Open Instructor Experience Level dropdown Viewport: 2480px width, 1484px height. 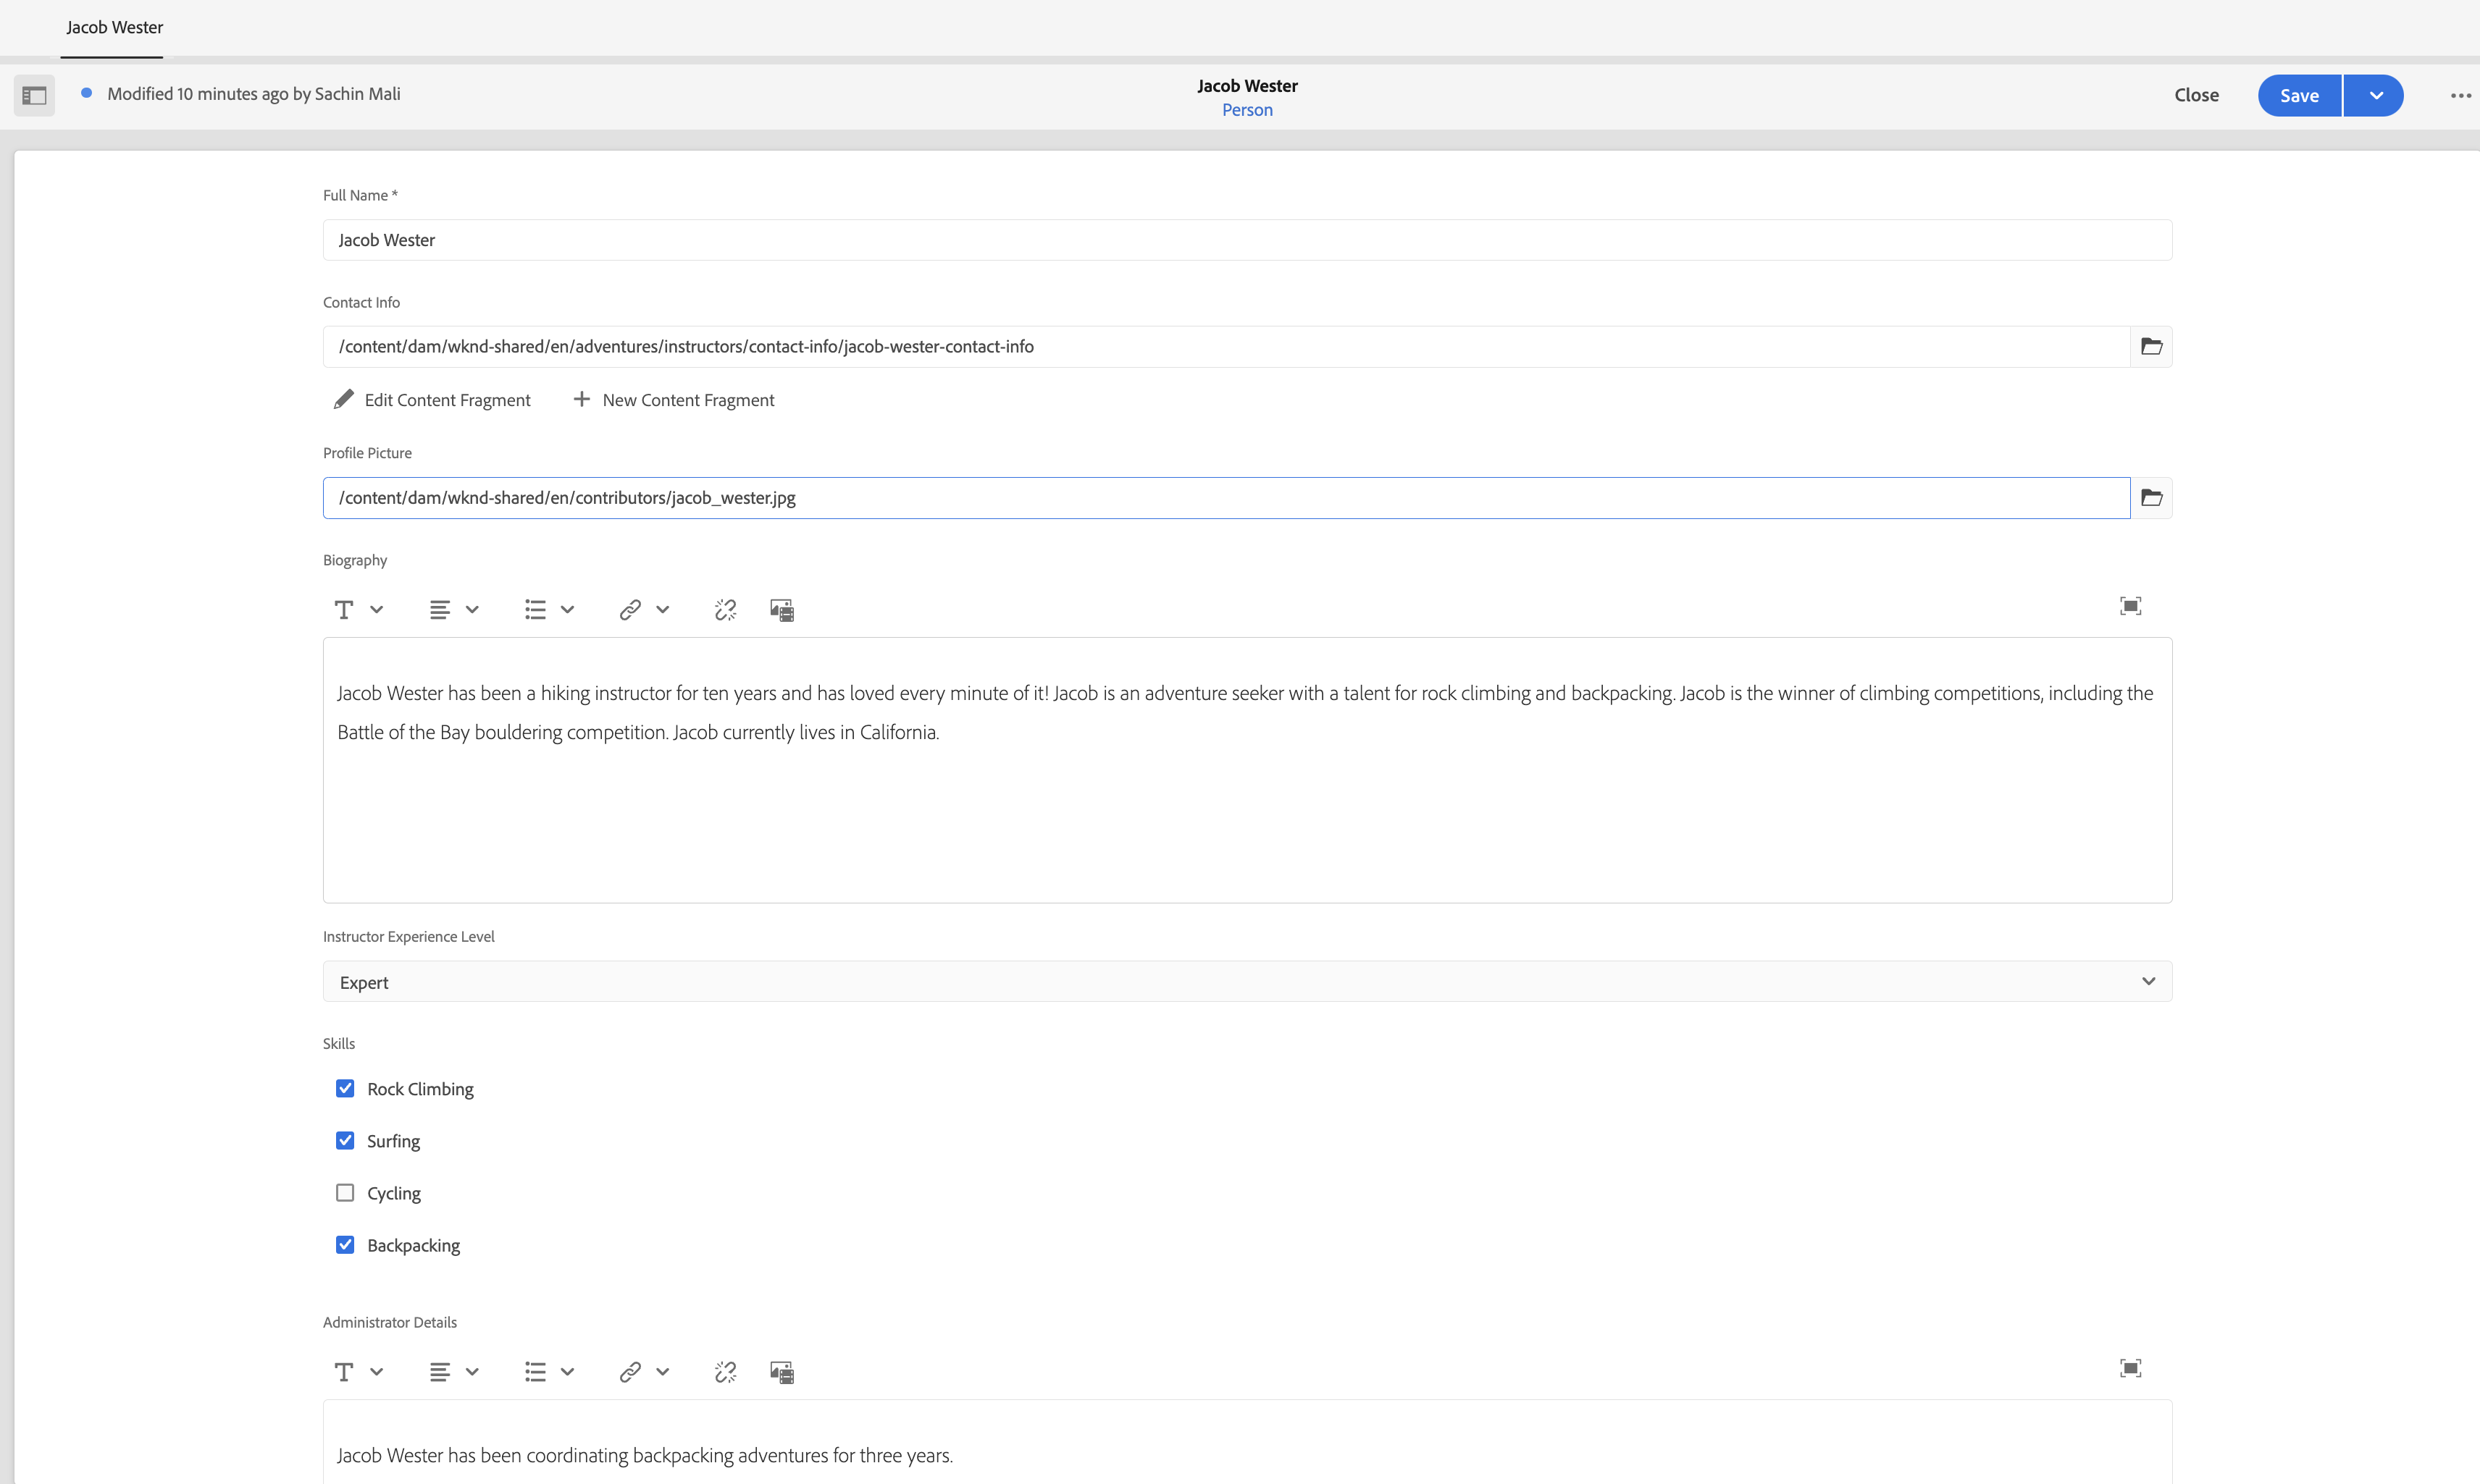click(x=1247, y=981)
